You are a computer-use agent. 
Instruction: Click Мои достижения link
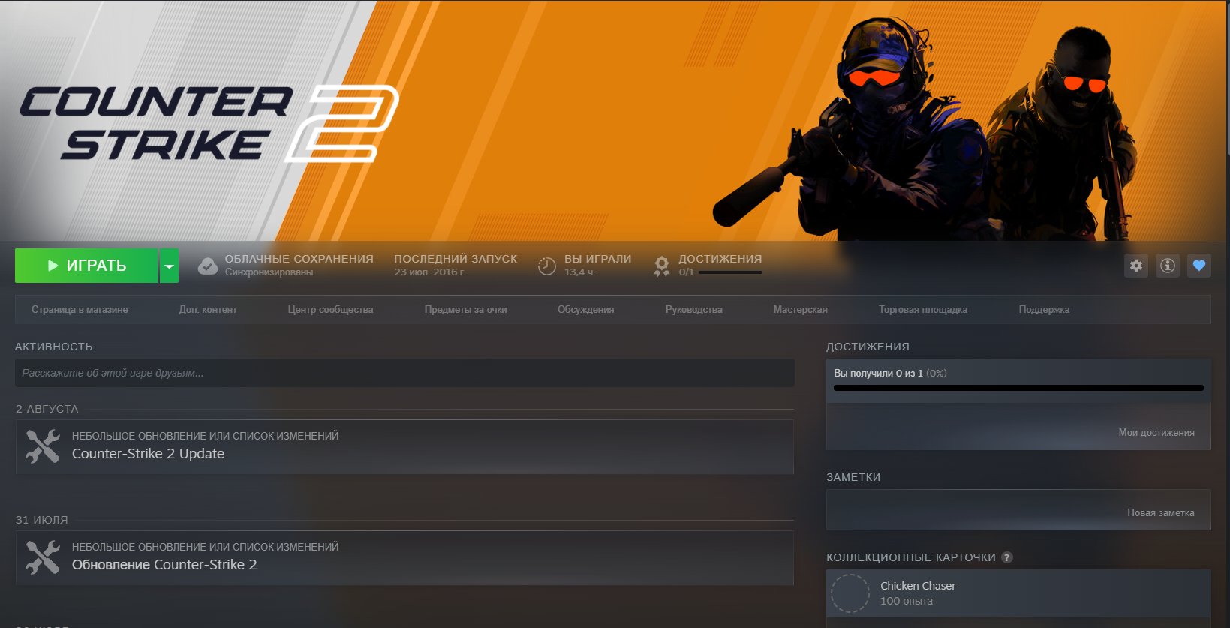pyautogui.click(x=1156, y=432)
